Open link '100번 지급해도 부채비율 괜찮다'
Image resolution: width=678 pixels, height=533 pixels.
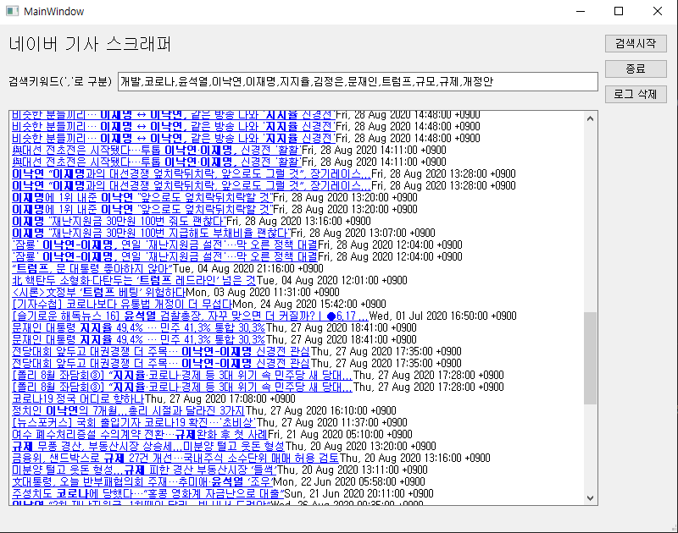(x=152, y=233)
